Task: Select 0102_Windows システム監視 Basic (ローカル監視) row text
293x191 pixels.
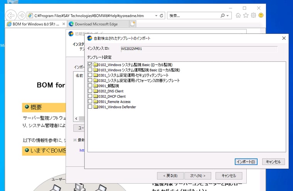Action: pyautogui.click(x=135, y=65)
